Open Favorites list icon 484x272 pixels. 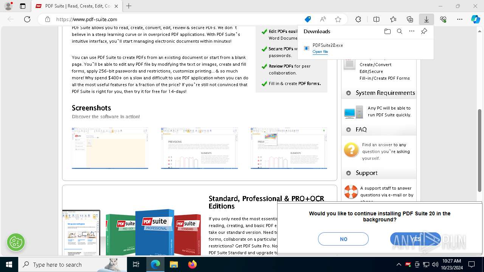(393, 19)
